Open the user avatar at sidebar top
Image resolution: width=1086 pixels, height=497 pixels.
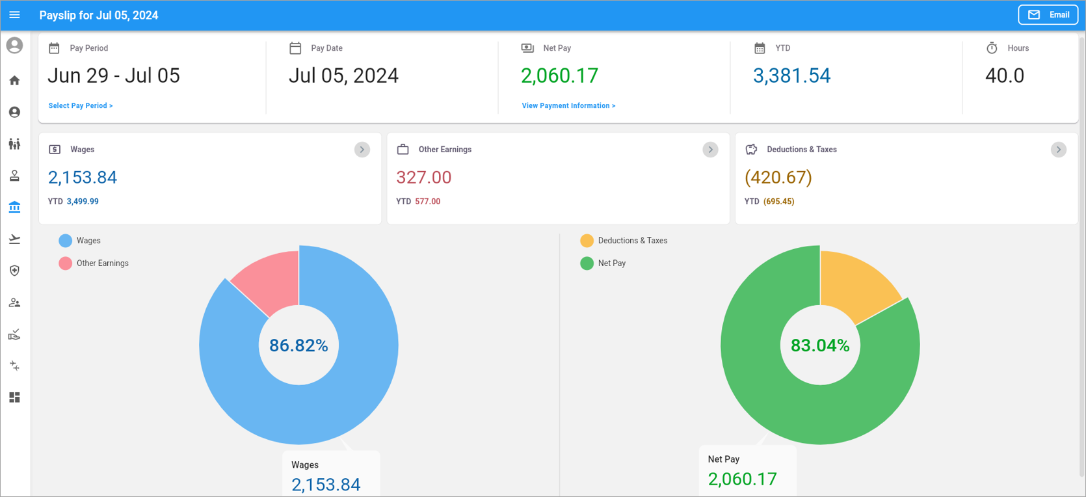pos(14,46)
